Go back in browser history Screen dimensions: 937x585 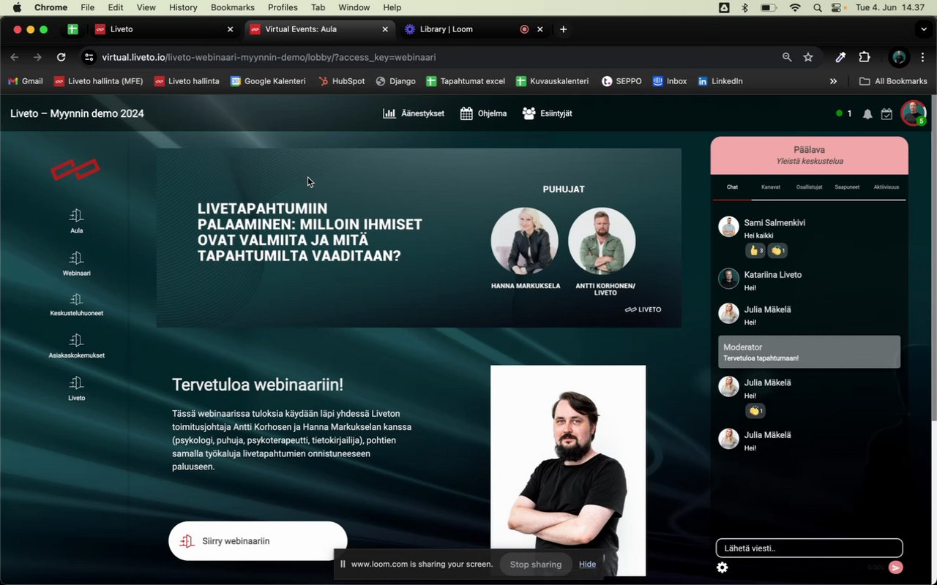pos(15,57)
